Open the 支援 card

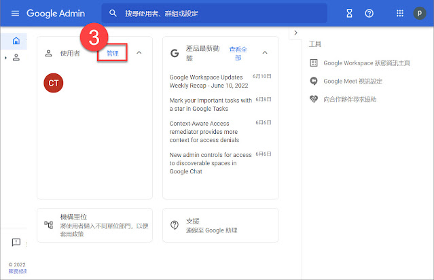(221, 225)
